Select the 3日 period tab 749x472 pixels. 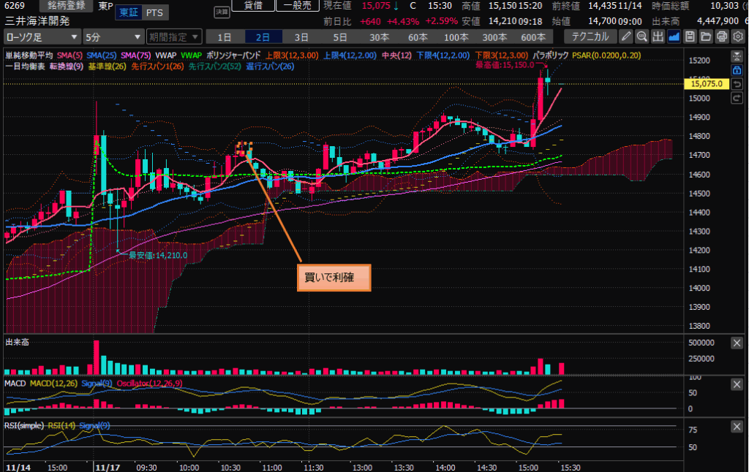point(301,37)
